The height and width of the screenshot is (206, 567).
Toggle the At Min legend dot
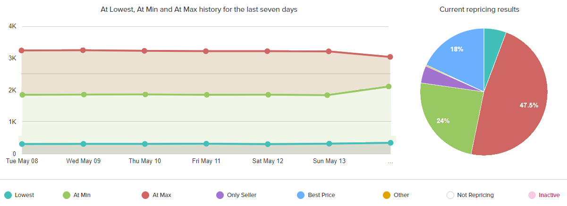67,195
